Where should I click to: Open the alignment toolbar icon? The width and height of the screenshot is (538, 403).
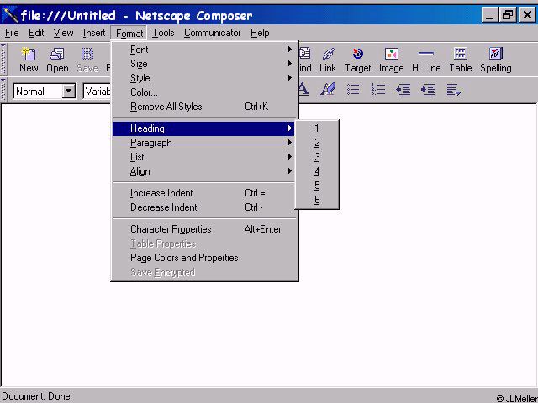[x=454, y=90]
